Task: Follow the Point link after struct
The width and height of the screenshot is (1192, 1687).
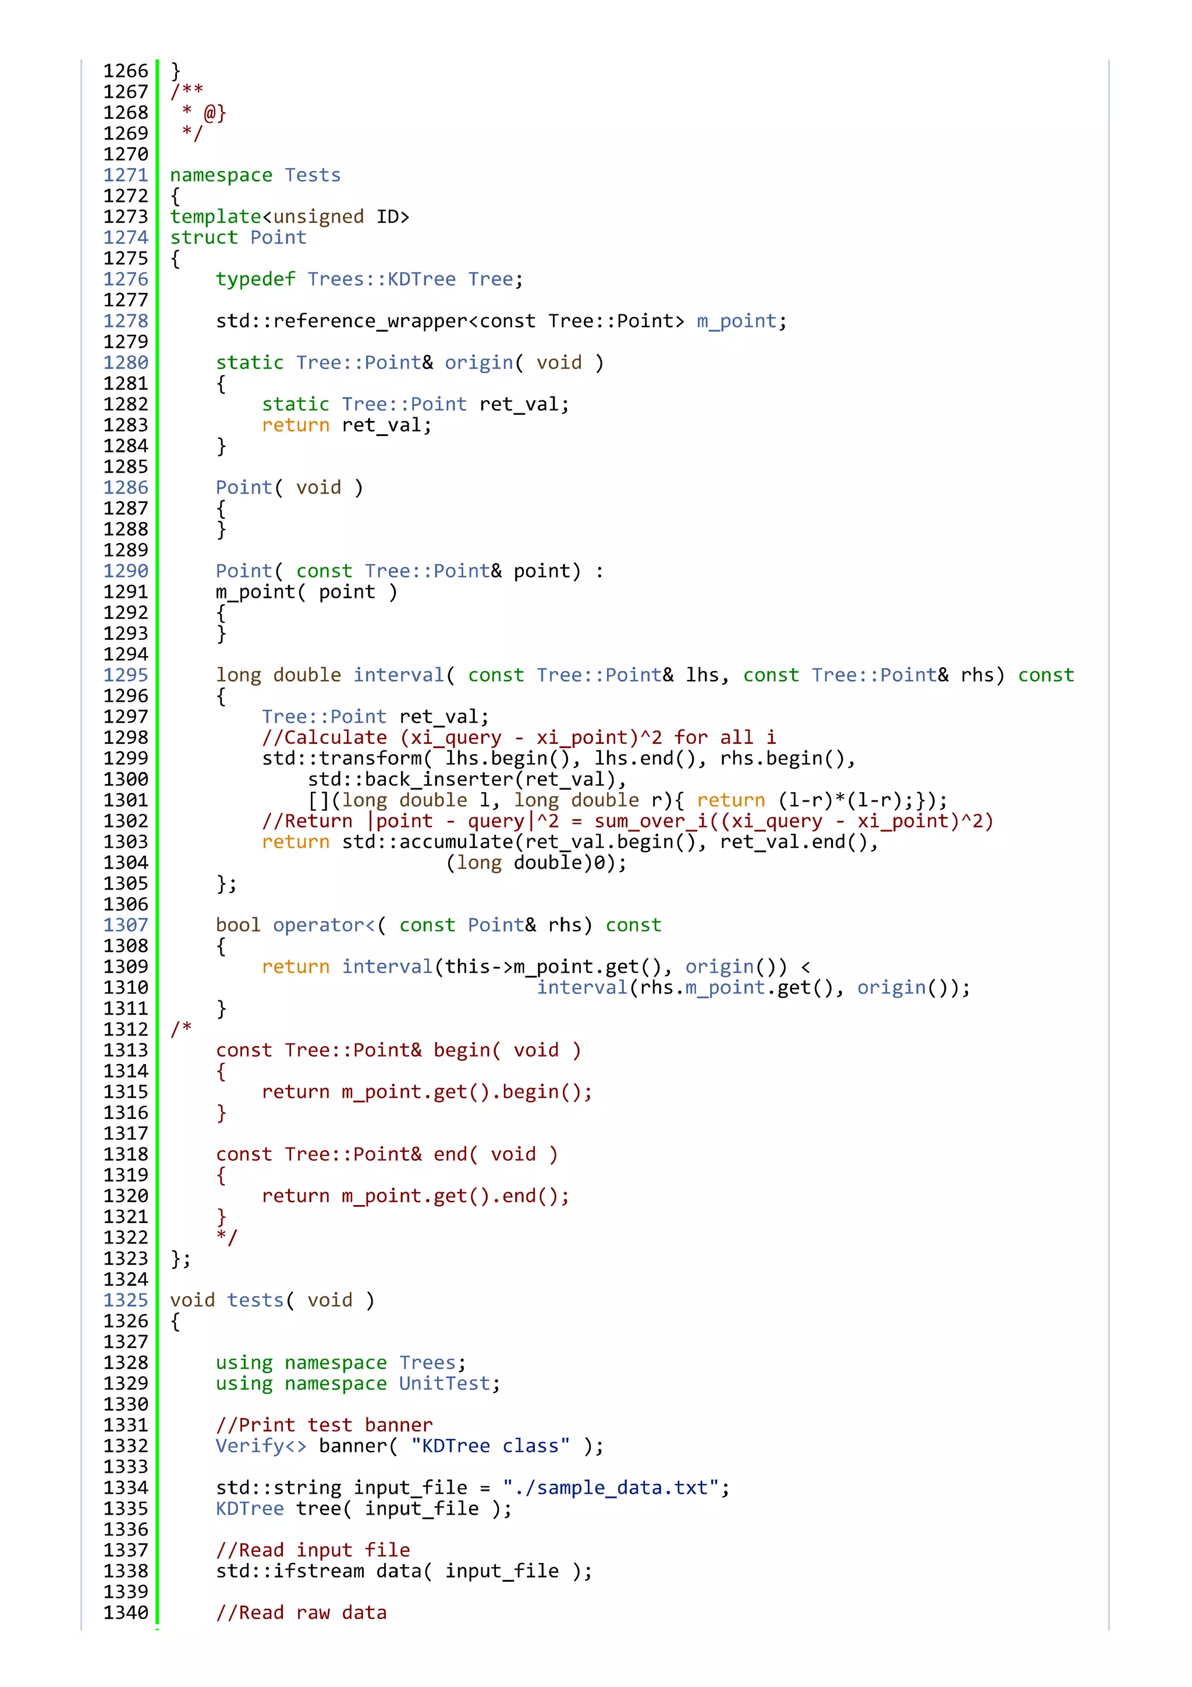Action: click(x=278, y=238)
